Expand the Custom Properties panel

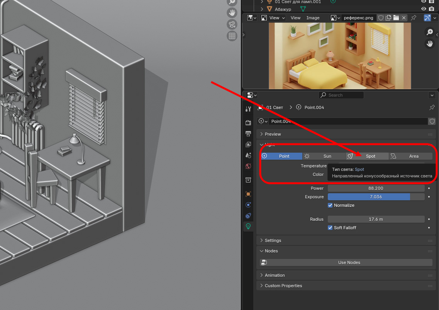[x=283, y=286]
